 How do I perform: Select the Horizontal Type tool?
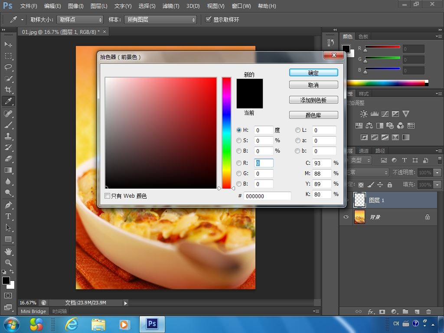[8, 216]
